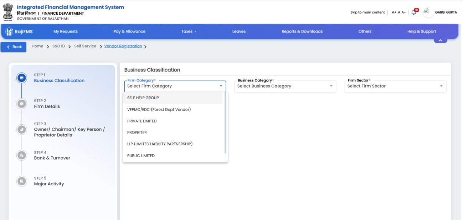Select Step 1 Business Classification circle icon

(22, 78)
